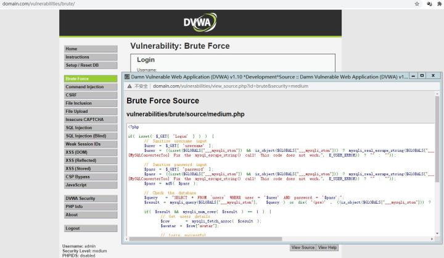Open JavaScript vulnerability page
444x258 pixels.
tap(91, 185)
